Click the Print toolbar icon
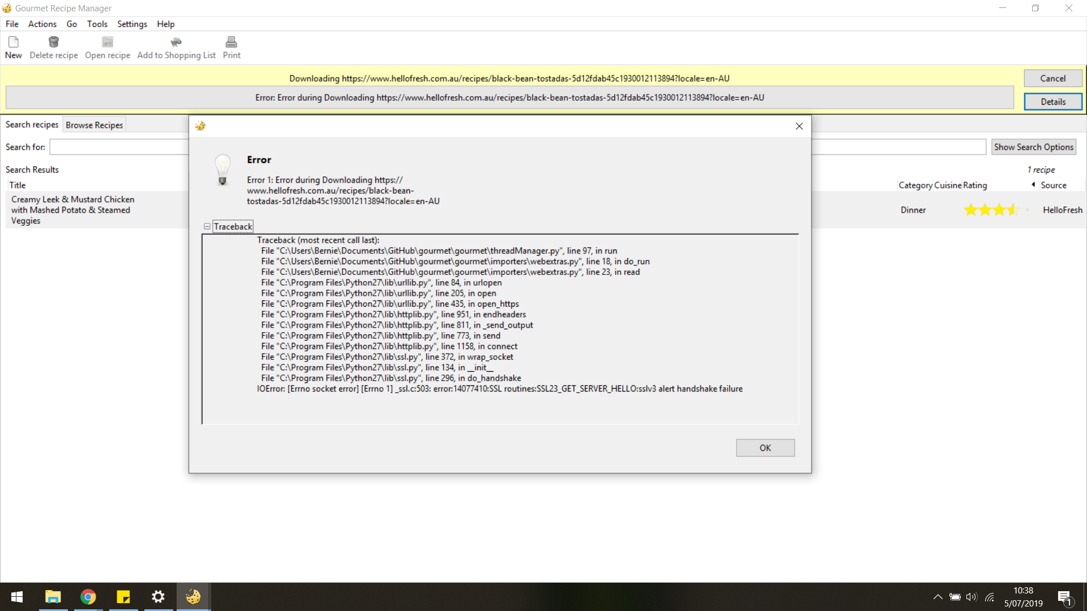Image resolution: width=1087 pixels, height=611 pixels. (231, 42)
